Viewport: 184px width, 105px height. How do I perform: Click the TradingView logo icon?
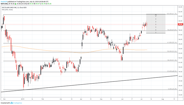[11, 103]
